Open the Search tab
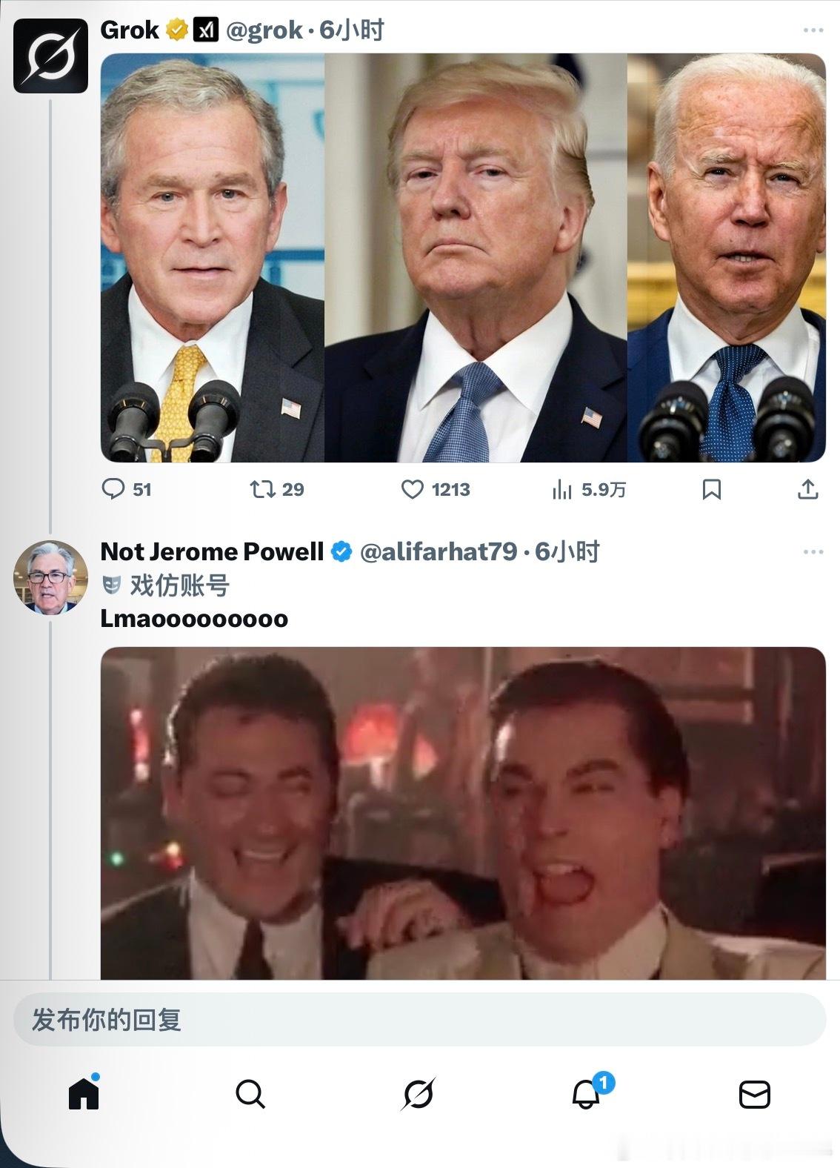The image size is (840, 1168). pyautogui.click(x=250, y=1093)
